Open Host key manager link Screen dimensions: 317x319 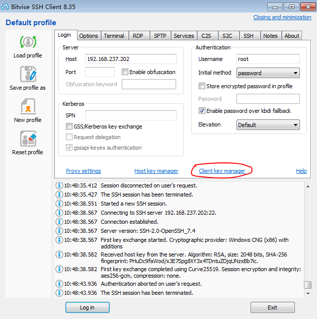pos(156,171)
